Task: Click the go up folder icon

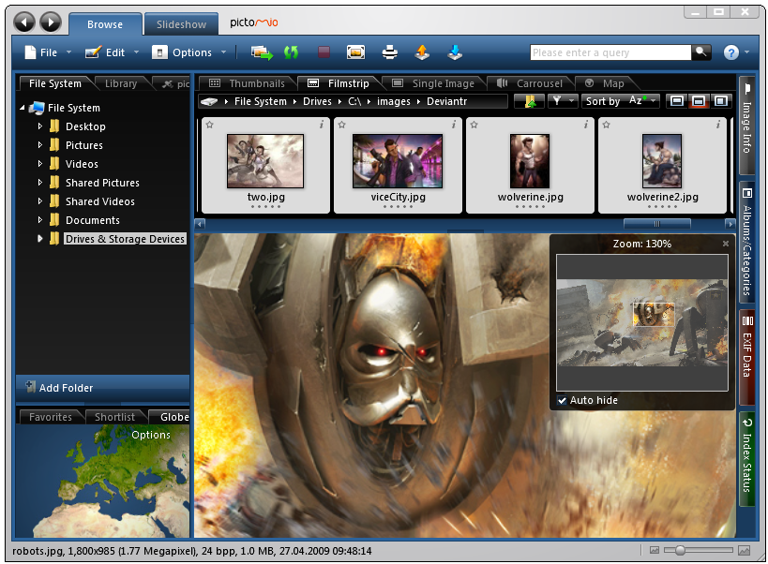Action: [530, 101]
